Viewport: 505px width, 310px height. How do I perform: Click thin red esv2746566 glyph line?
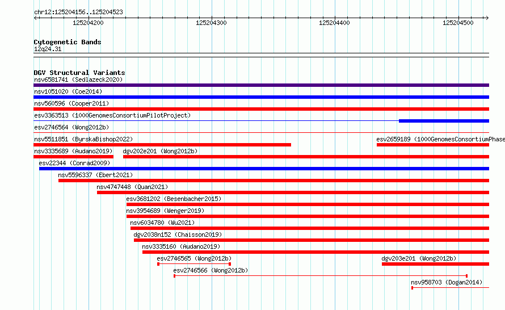321,276
